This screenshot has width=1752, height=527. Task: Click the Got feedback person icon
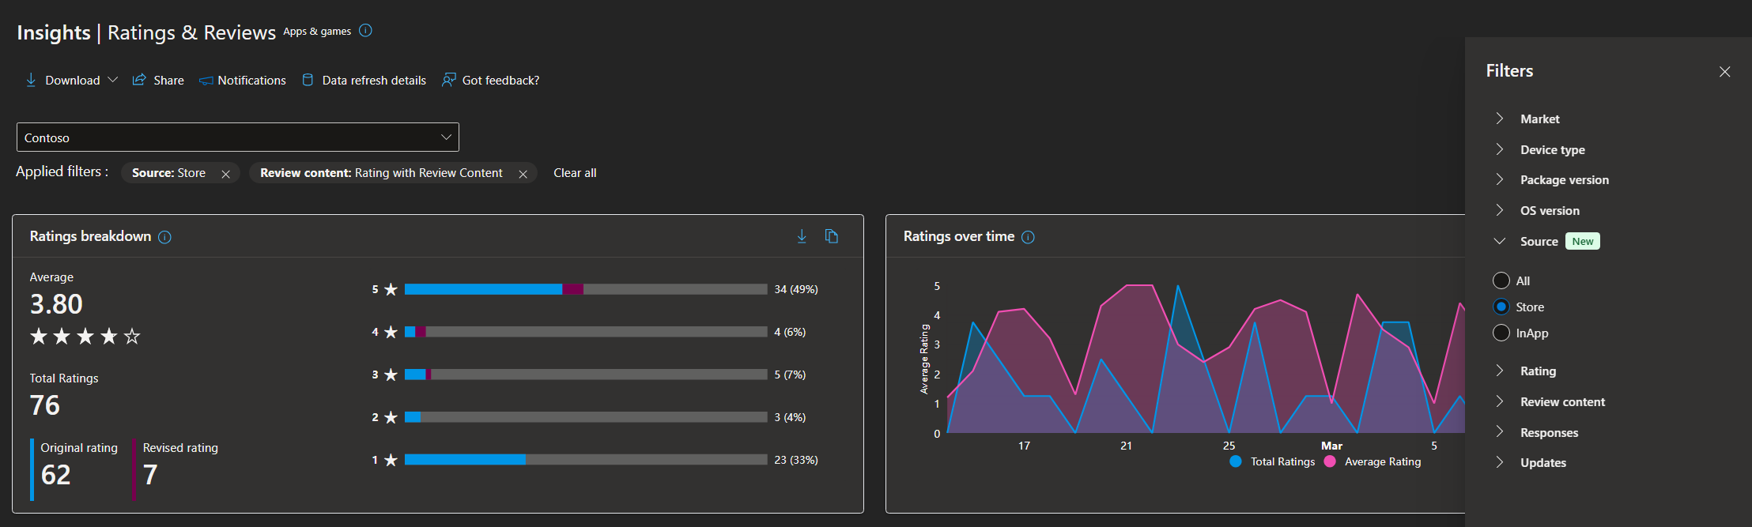pyautogui.click(x=448, y=80)
